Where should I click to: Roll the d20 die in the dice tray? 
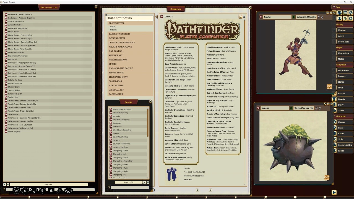coord(17,190)
